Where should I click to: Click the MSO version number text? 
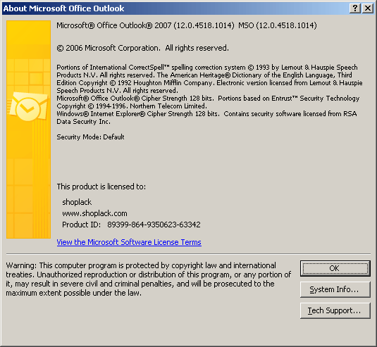click(x=278, y=25)
